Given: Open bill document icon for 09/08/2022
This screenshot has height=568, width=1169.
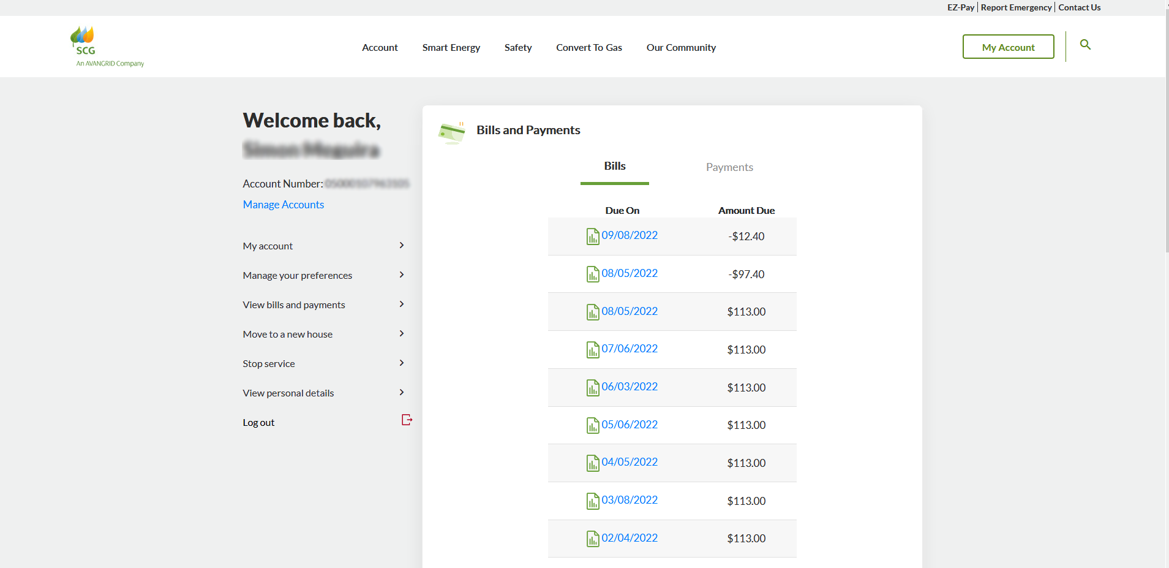Looking at the screenshot, I should tap(592, 236).
